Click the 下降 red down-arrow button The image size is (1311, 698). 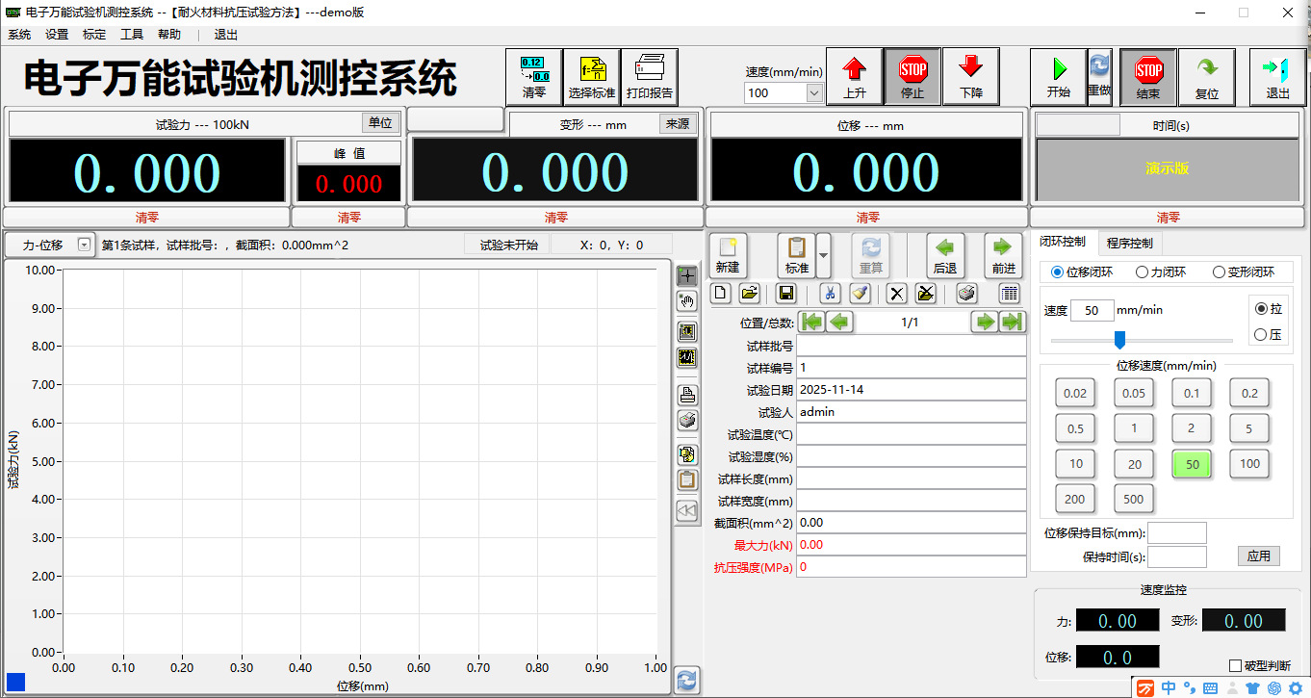tap(971, 77)
